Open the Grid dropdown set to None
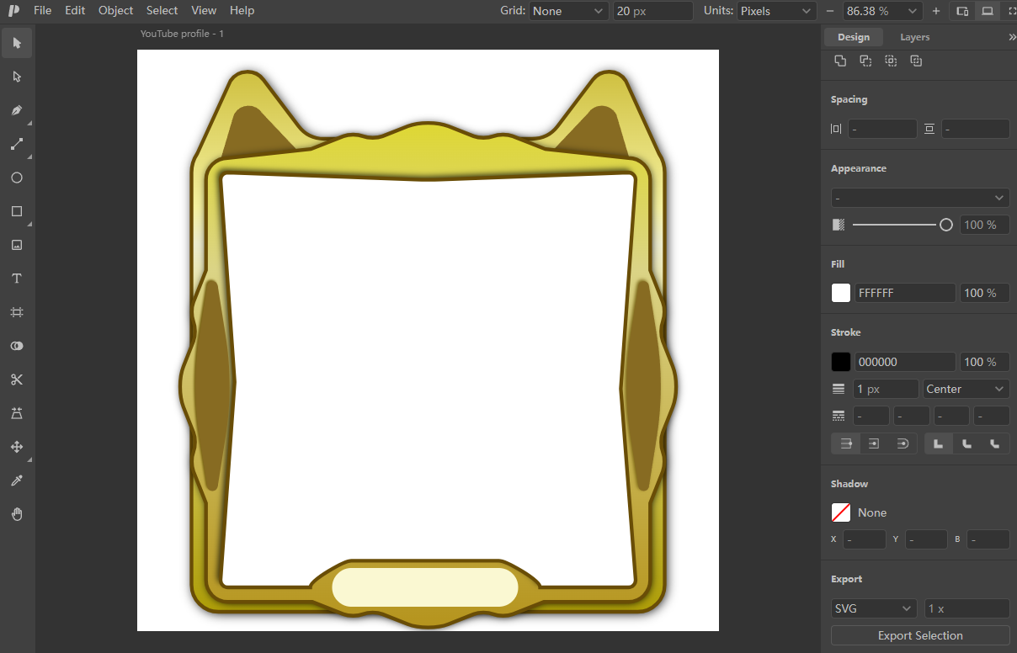The image size is (1017, 653). coord(568,11)
